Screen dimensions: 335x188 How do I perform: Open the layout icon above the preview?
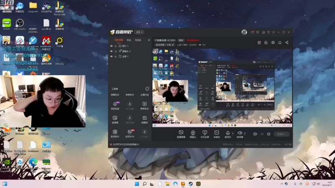273,43
